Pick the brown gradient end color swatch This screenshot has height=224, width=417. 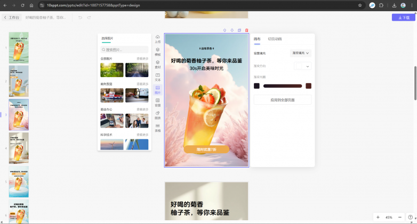click(x=309, y=86)
